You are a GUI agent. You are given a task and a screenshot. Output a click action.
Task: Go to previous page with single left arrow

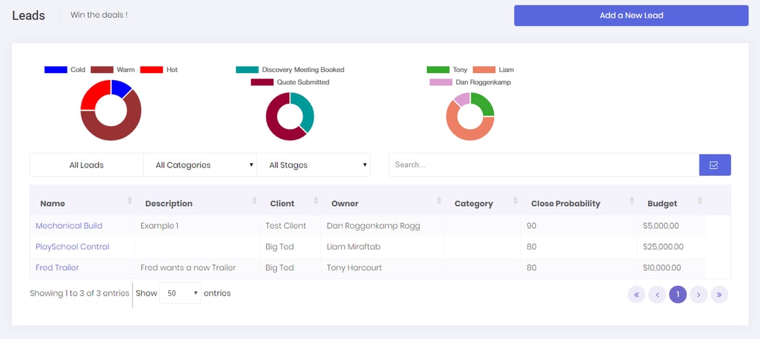pos(657,294)
